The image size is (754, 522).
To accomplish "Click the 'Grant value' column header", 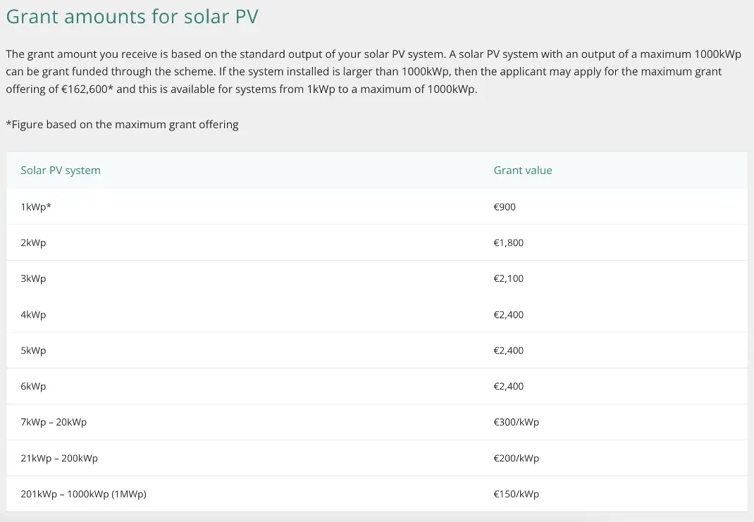I will pos(523,170).
